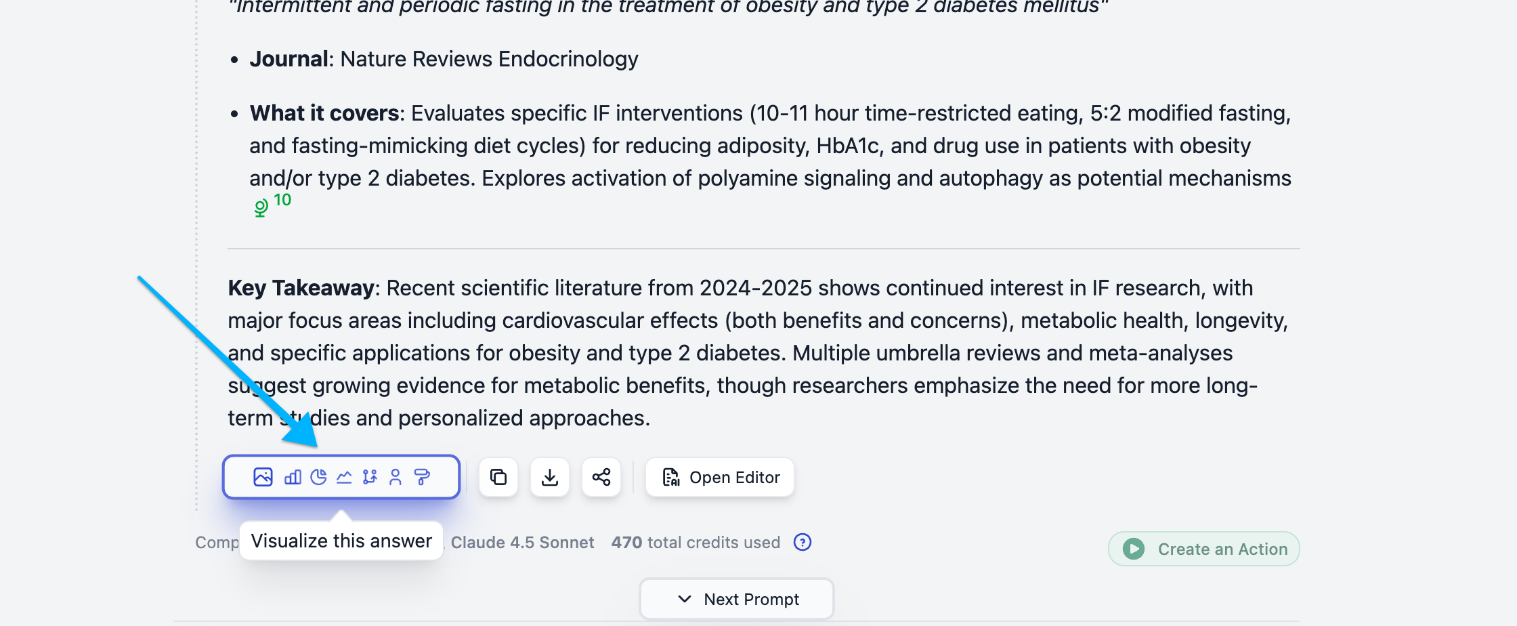Screen dimensions: 1517x626
Task: Click the person avatar visualization icon
Action: (396, 477)
